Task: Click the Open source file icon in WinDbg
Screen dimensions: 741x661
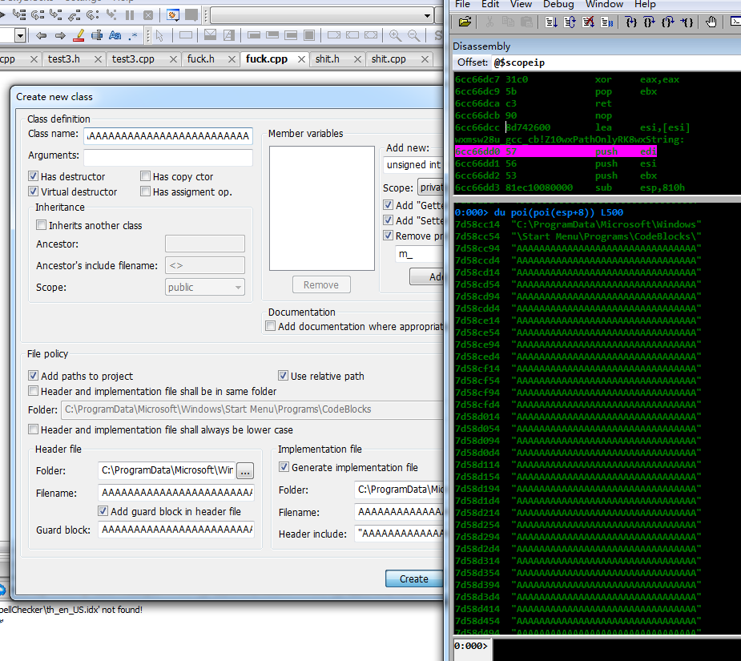Action: [x=465, y=22]
